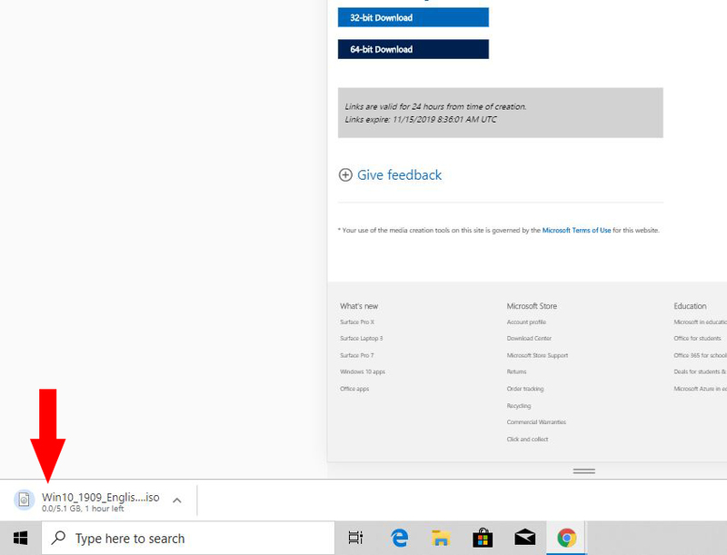This screenshot has height=555, width=727.
Task: Launch Microsoft Edge from the taskbar
Action: 399,538
